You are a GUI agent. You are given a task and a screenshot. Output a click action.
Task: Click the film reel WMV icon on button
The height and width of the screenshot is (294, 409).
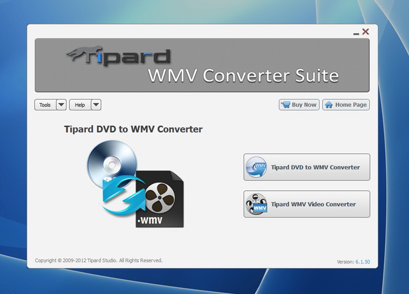pos(256,204)
